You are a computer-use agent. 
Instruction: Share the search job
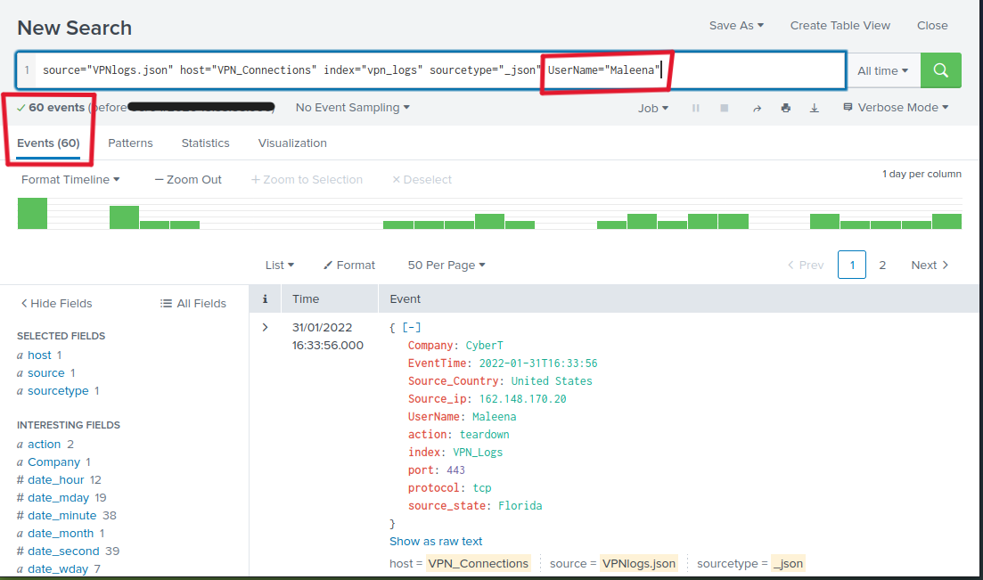point(757,108)
